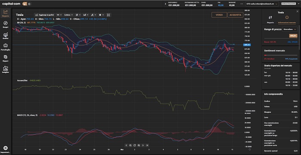Screen dimensions: 301x155
Task: Click the Leva 5:1 row
Action: point(281,117)
